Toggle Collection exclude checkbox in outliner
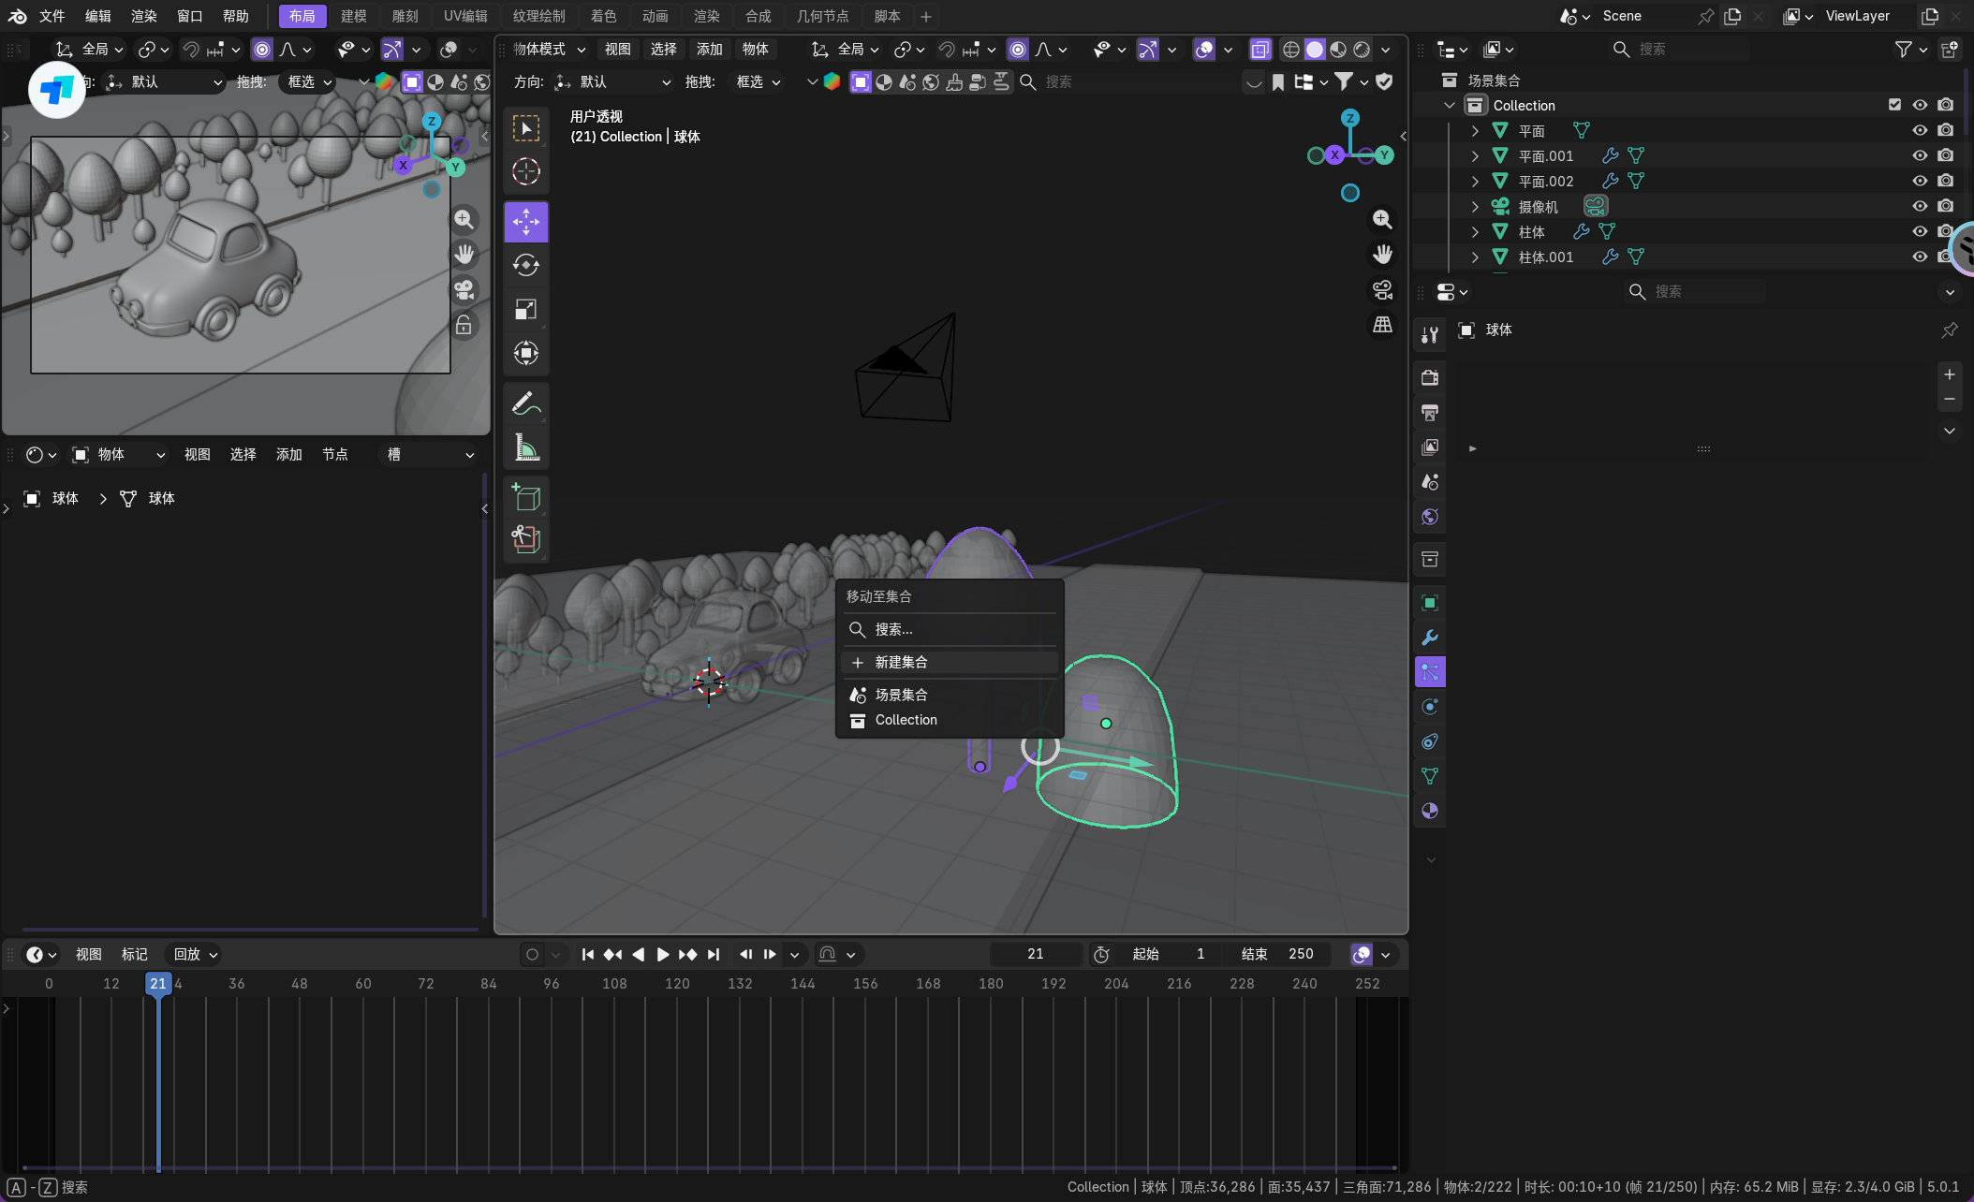The width and height of the screenshot is (1974, 1202). (x=1894, y=105)
